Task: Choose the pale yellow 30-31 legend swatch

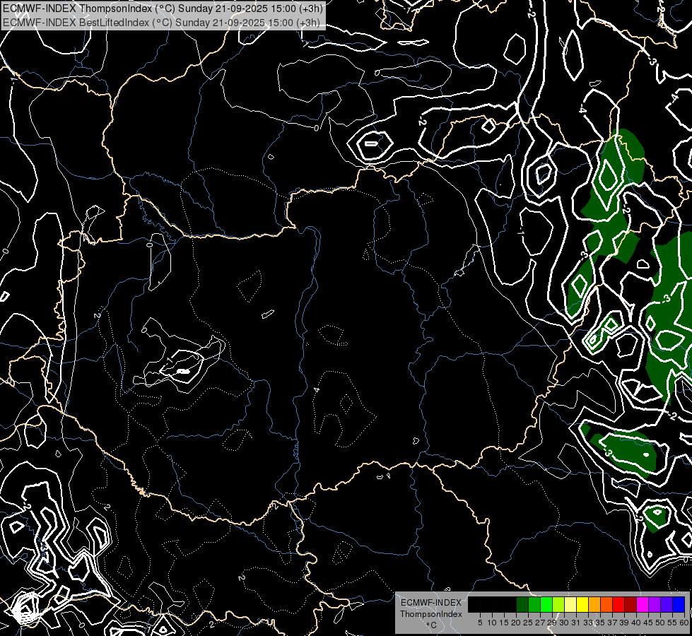Action: 570,604
